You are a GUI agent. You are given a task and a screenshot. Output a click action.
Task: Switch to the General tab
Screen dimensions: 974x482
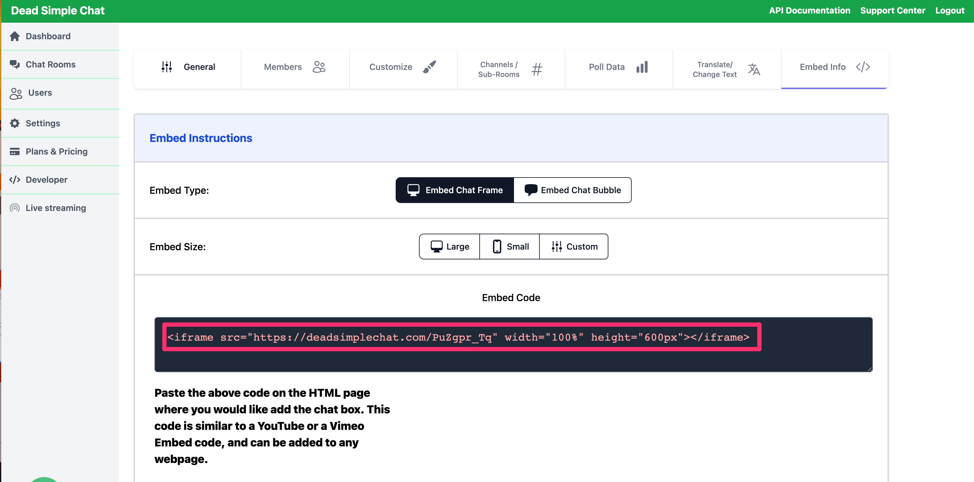pyautogui.click(x=188, y=69)
